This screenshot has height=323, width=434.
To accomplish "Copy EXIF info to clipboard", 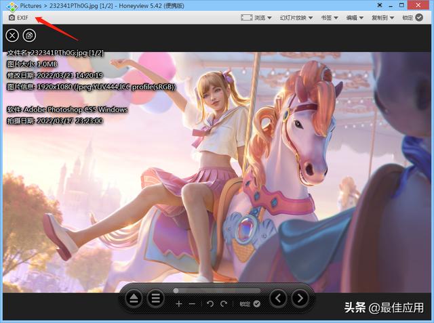I will [x=29, y=36].
